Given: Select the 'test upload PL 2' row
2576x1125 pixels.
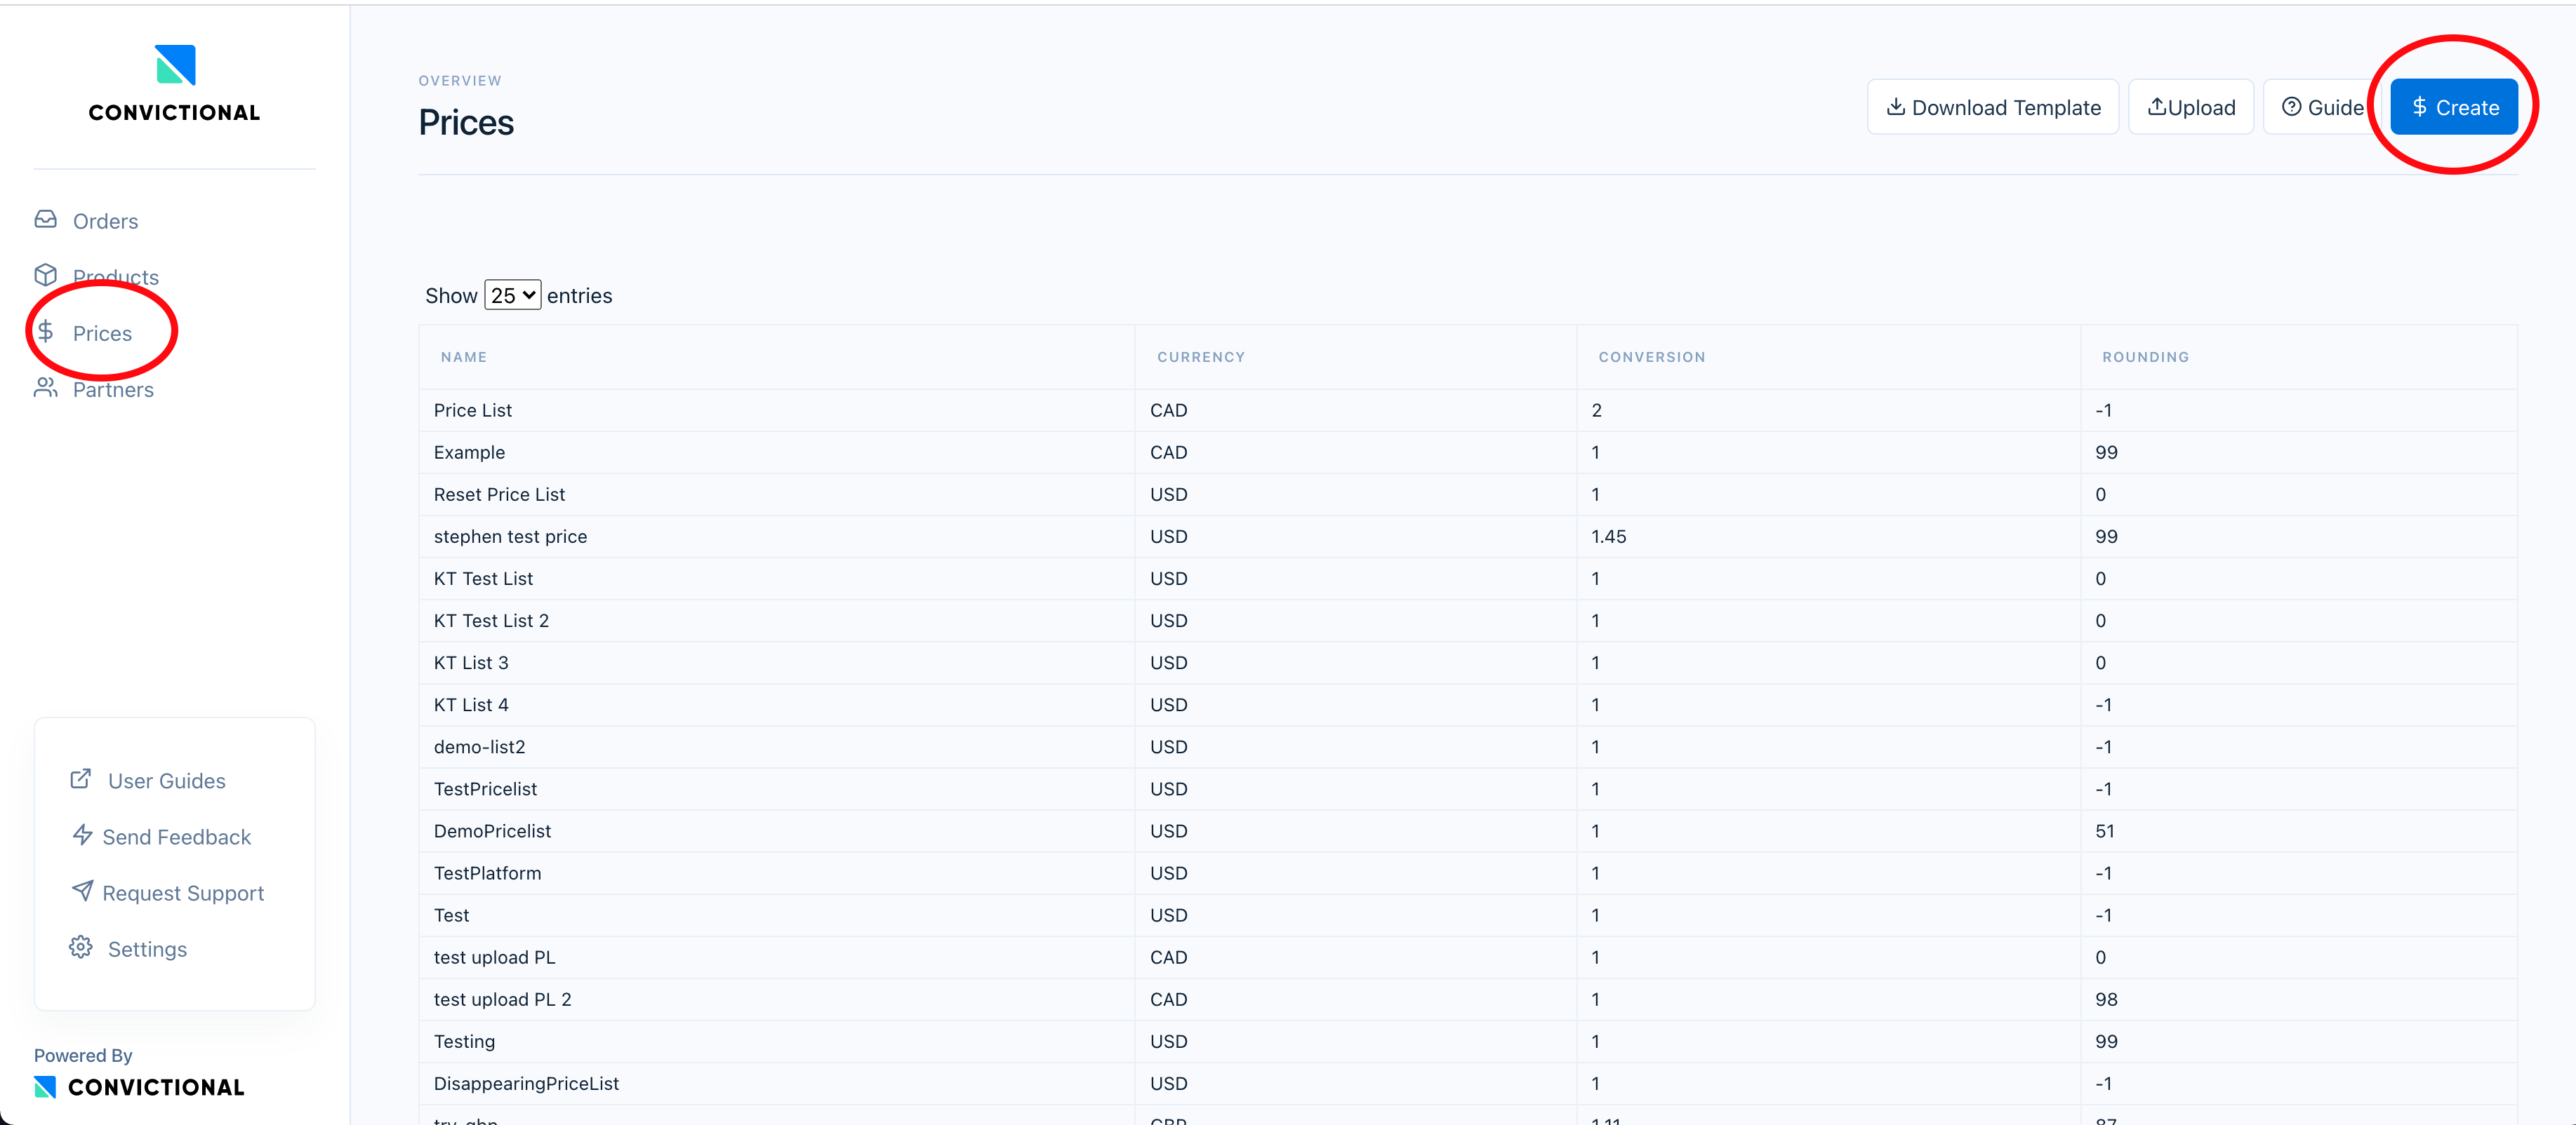Looking at the screenshot, I should [1468, 999].
